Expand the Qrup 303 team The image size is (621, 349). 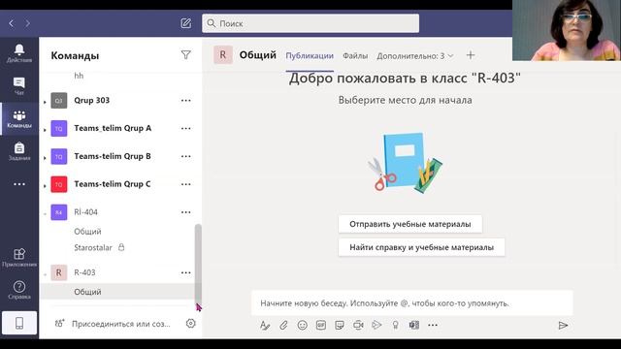[x=45, y=102]
